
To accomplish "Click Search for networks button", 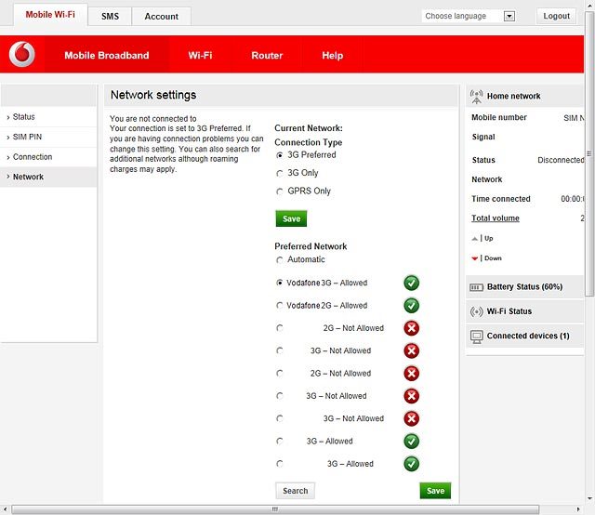I will [x=296, y=491].
